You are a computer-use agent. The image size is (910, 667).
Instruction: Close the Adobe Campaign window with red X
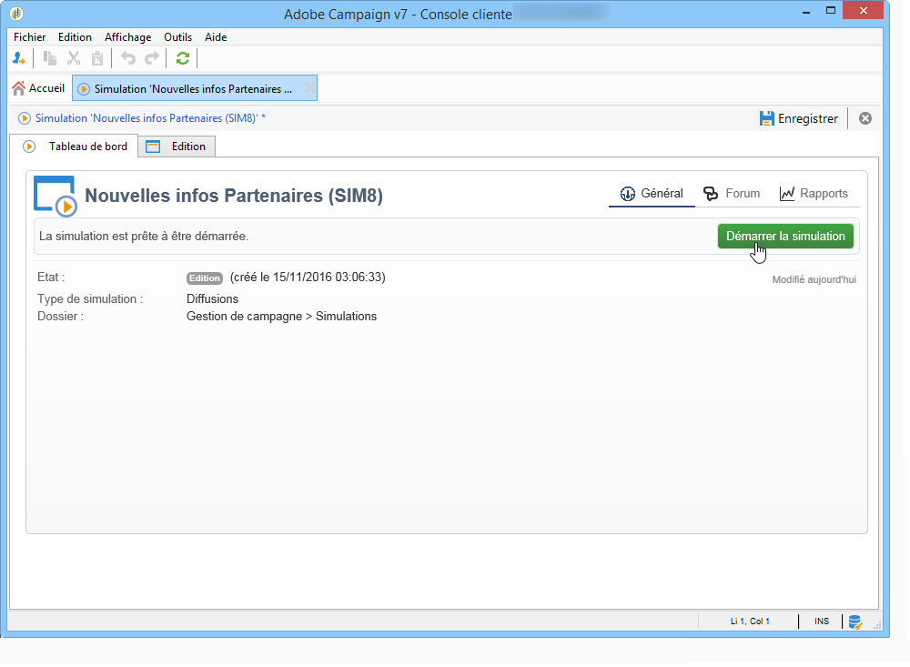(864, 10)
